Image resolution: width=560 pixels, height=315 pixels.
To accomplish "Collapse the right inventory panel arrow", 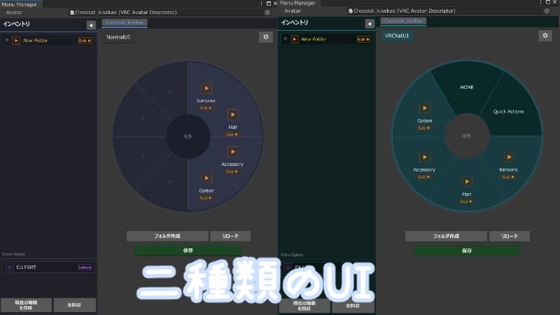I will click(370, 24).
